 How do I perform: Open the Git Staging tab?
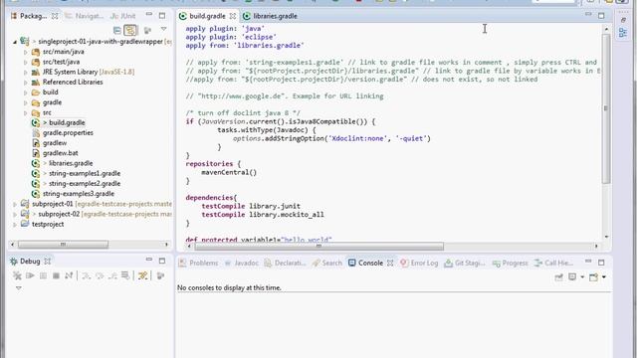[x=465, y=263]
